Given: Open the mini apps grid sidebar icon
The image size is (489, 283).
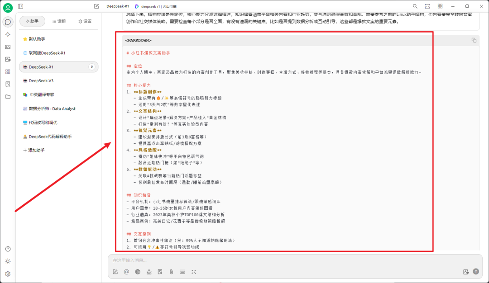Looking at the screenshot, I should [x=8, y=71].
